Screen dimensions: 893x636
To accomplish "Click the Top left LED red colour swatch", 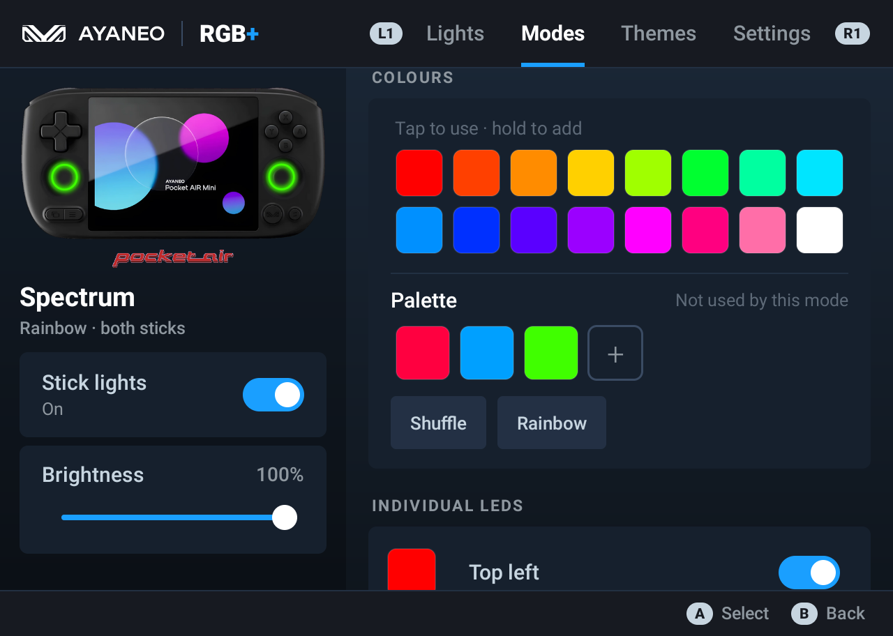I will click(x=412, y=570).
